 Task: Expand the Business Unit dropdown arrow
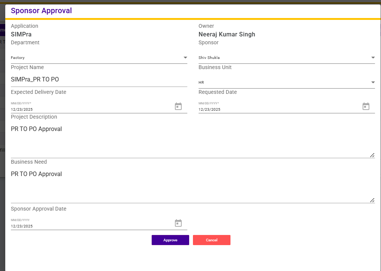373,83
